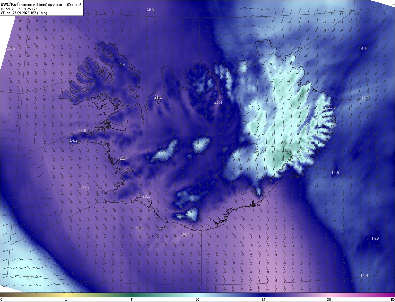Click the 50 tick on the color scale
The width and height of the screenshot is (395, 302).
(393, 300)
